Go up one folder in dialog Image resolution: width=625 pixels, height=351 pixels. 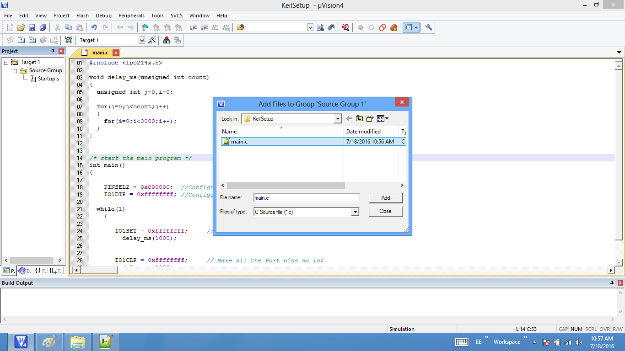pos(359,118)
